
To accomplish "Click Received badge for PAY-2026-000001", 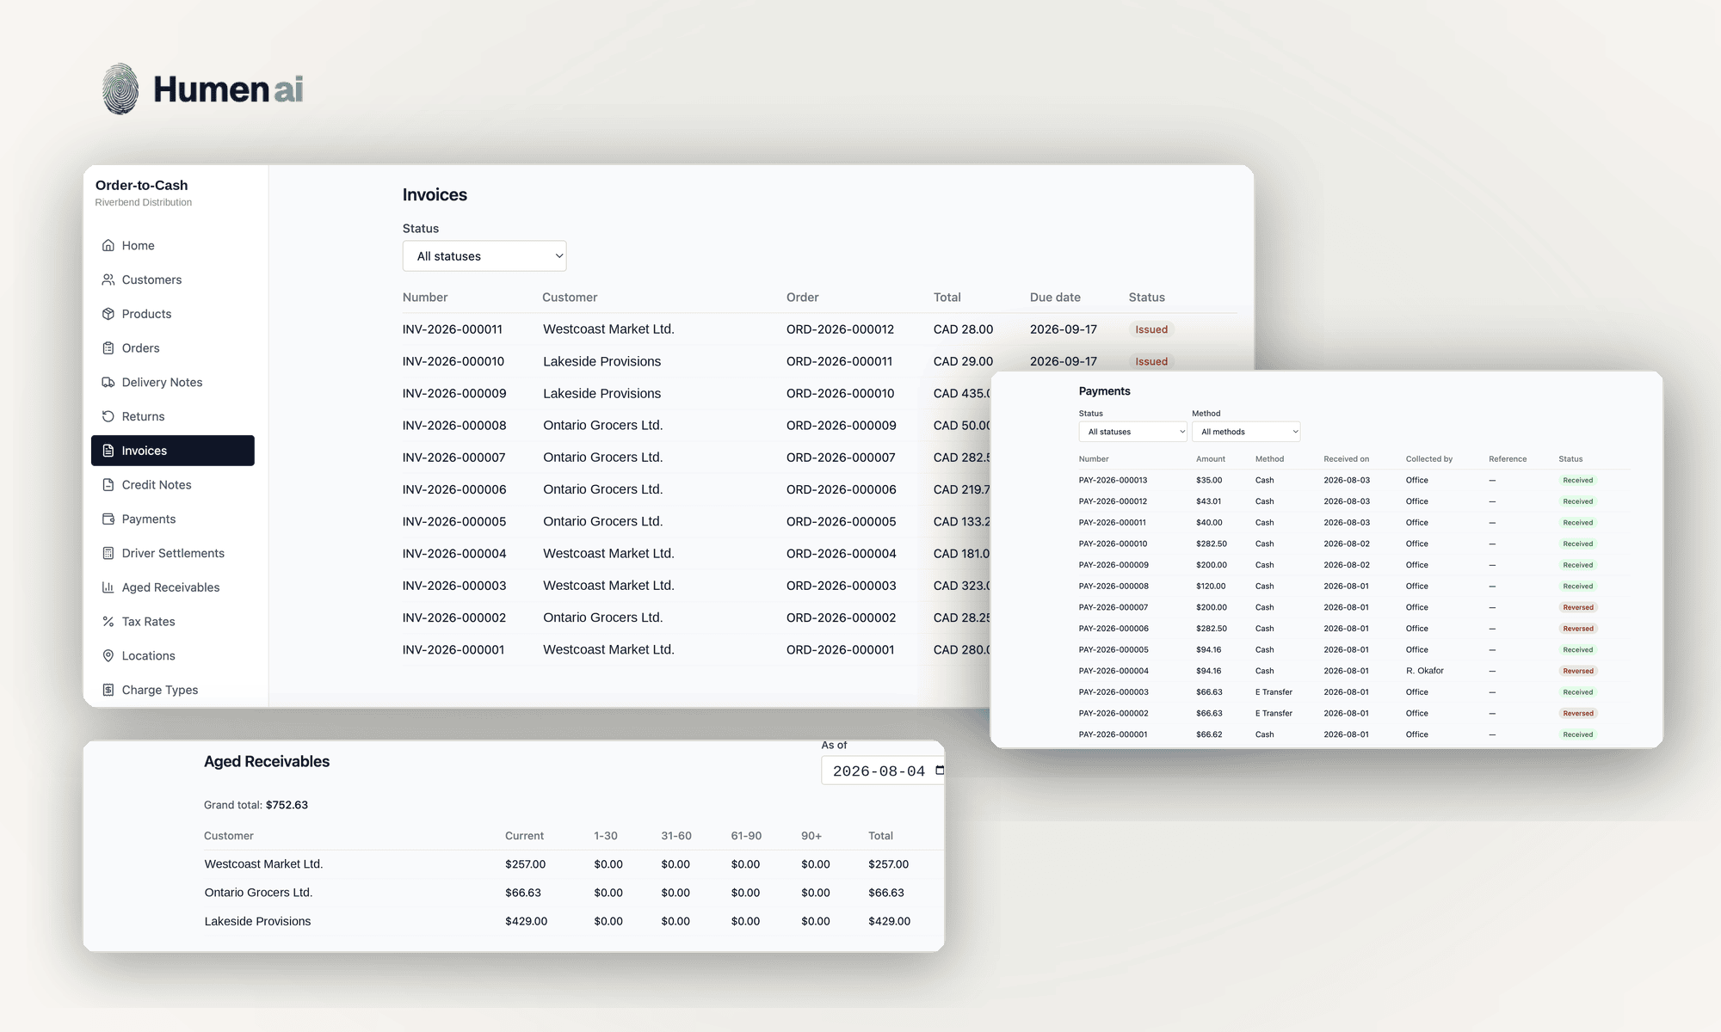I will [x=1578, y=734].
